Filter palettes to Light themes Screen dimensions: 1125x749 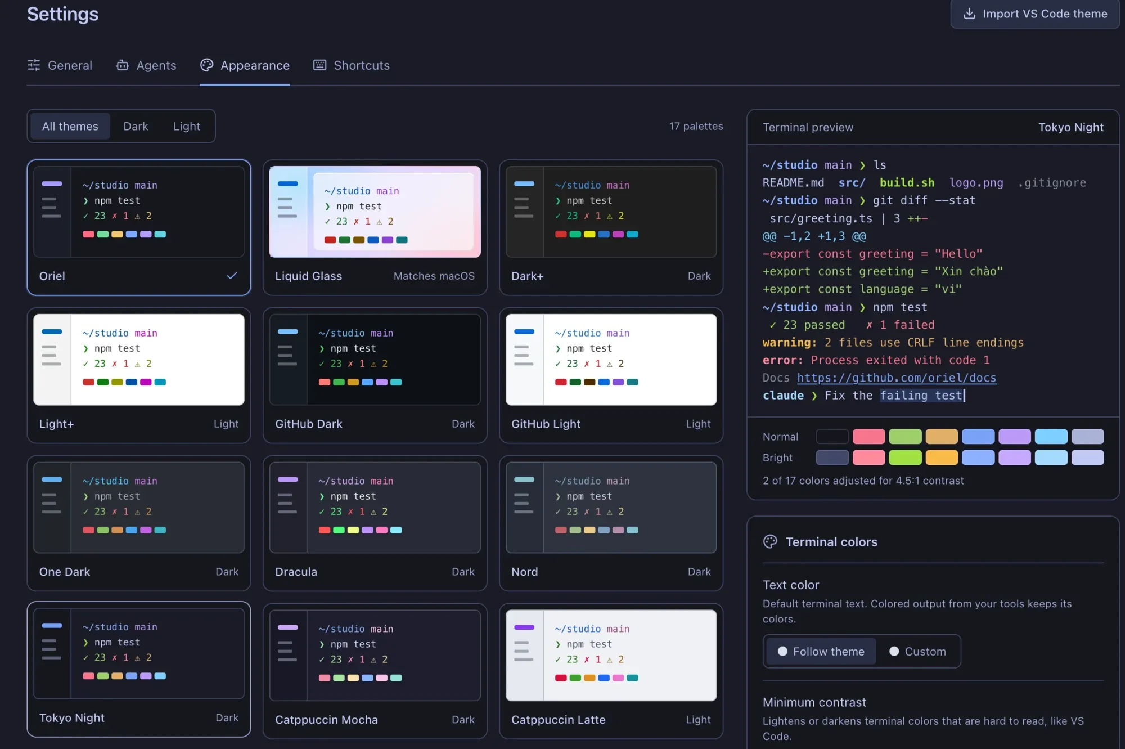(x=187, y=126)
